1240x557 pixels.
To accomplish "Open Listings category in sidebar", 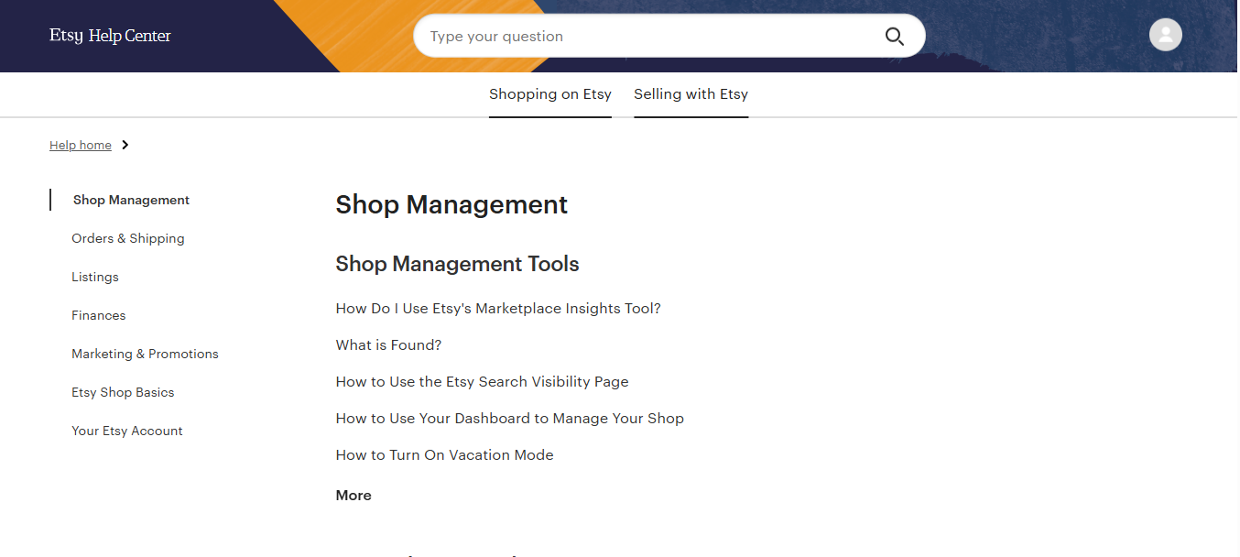I will (95, 277).
